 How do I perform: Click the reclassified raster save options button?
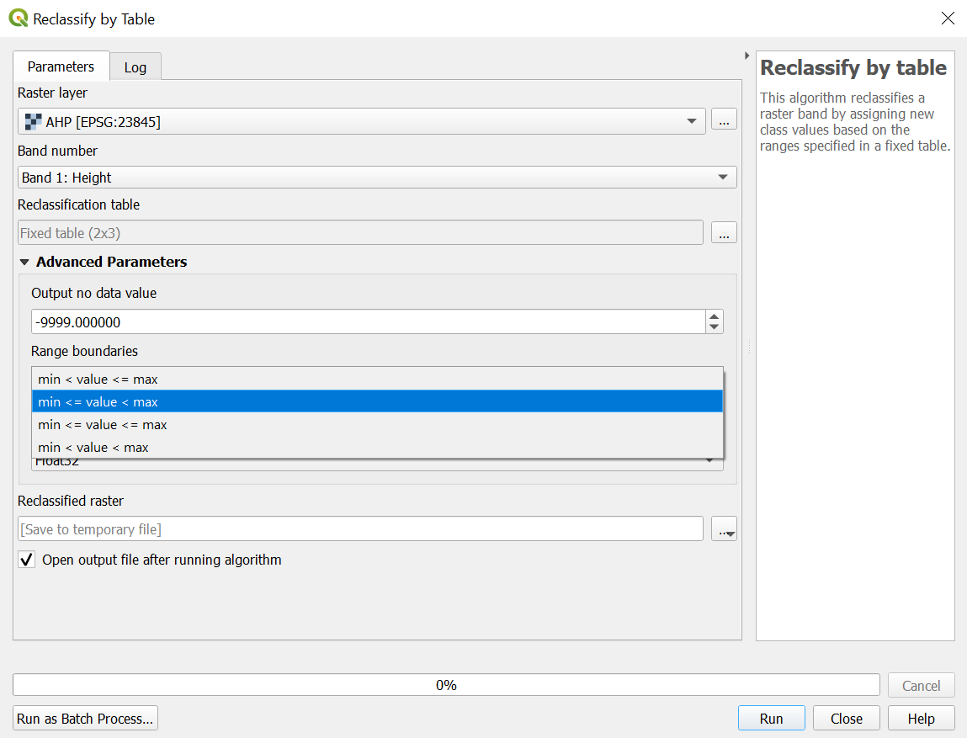click(x=724, y=529)
